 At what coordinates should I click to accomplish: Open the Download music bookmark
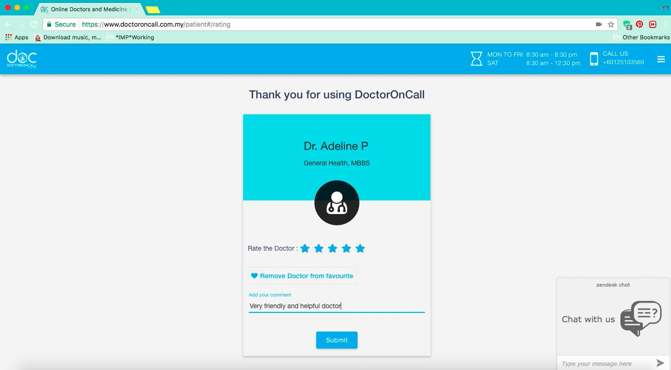[x=68, y=37]
